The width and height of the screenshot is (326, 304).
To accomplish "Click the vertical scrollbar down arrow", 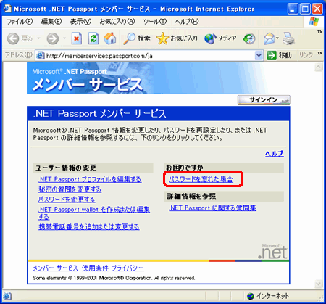I will click(x=318, y=284).
